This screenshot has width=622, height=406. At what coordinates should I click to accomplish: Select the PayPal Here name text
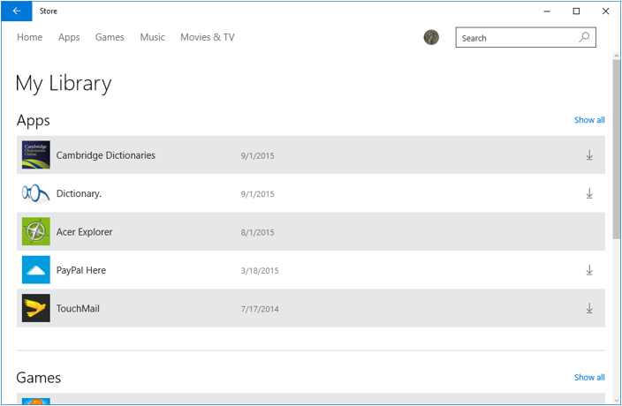81,270
